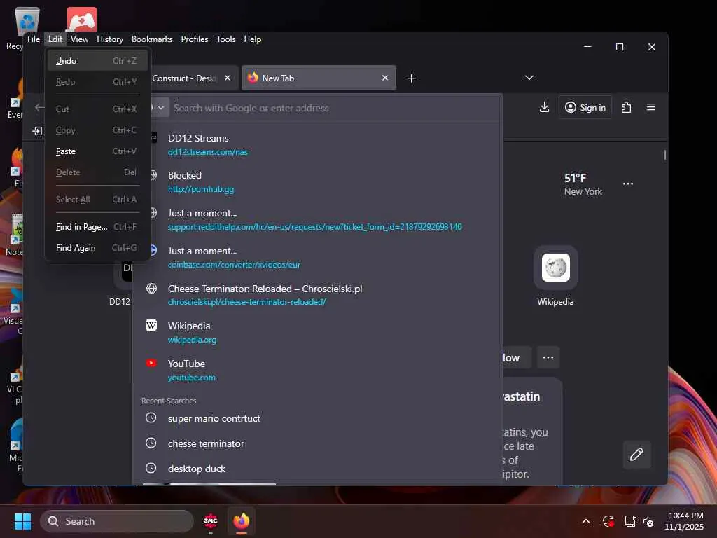Image resolution: width=717 pixels, height=538 pixels.
Task: Click the sync update tray icon
Action: (x=608, y=521)
